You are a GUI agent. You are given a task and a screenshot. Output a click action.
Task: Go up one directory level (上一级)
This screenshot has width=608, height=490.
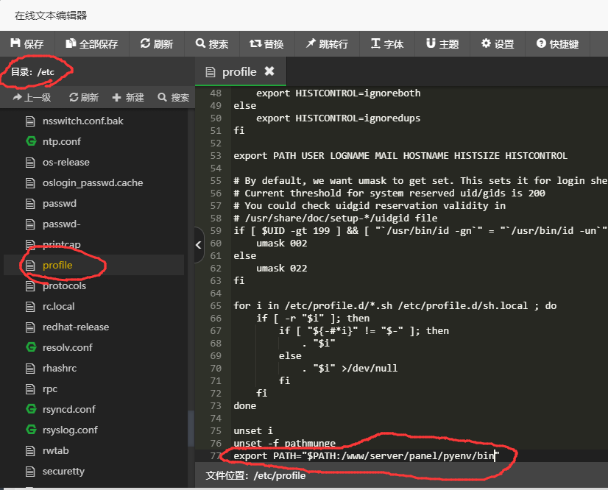tap(32, 97)
